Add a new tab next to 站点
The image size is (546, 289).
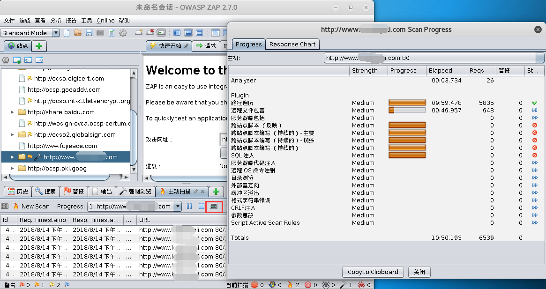[x=39, y=45]
